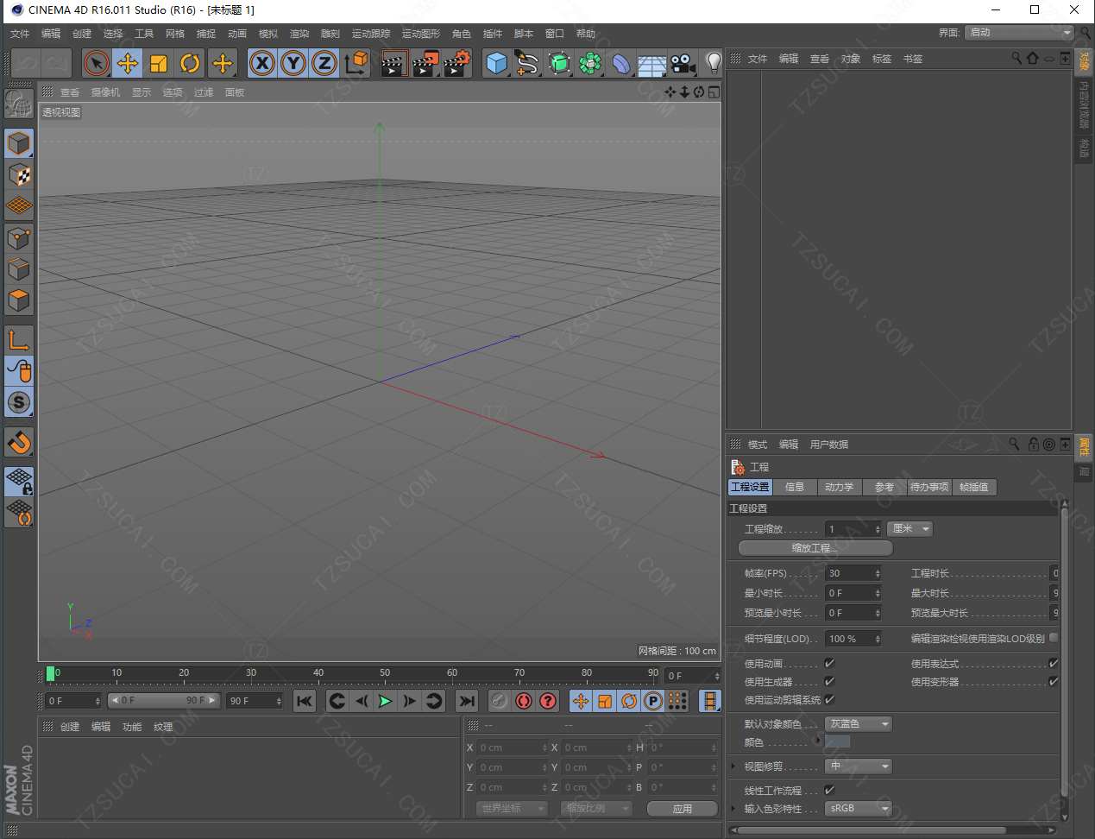
Task: Add a Cube primitive object
Action: pos(496,63)
